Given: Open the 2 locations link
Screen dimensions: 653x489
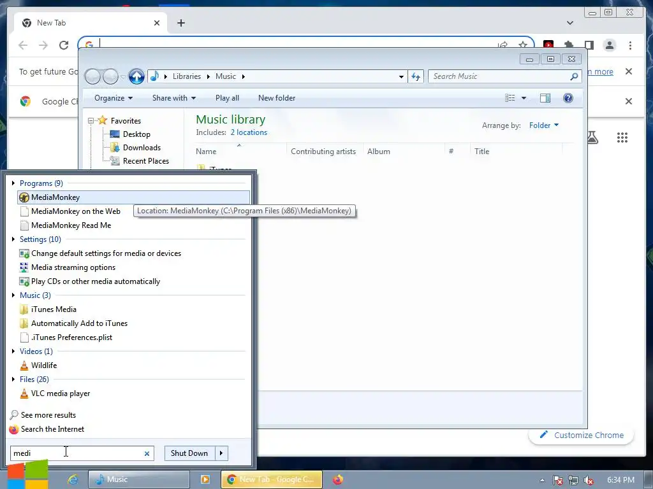Looking at the screenshot, I should pyautogui.click(x=249, y=132).
